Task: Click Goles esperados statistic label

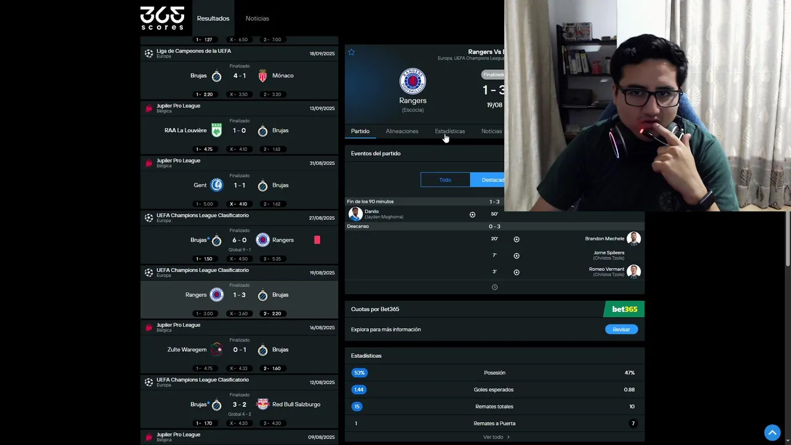Action: [494, 389]
